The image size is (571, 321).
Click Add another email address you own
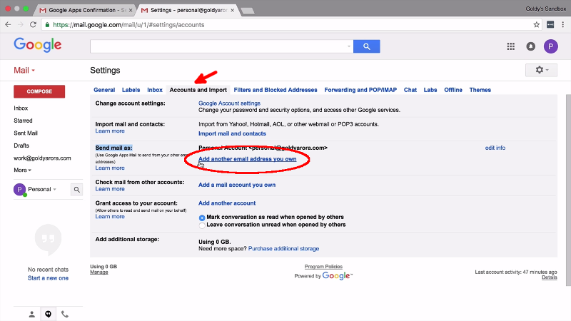247,159
